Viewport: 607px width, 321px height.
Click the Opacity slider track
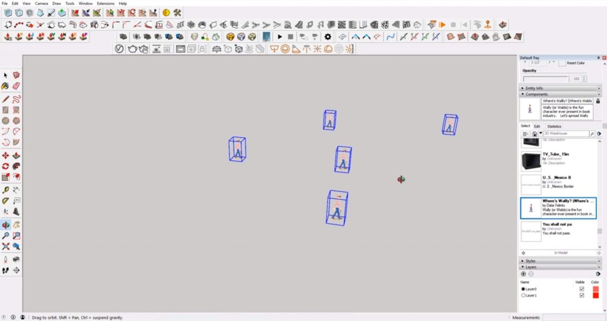(x=545, y=79)
